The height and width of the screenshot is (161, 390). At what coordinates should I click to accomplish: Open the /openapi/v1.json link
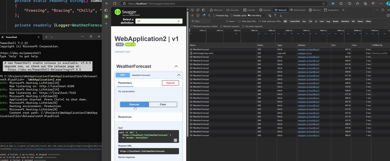point(122,52)
